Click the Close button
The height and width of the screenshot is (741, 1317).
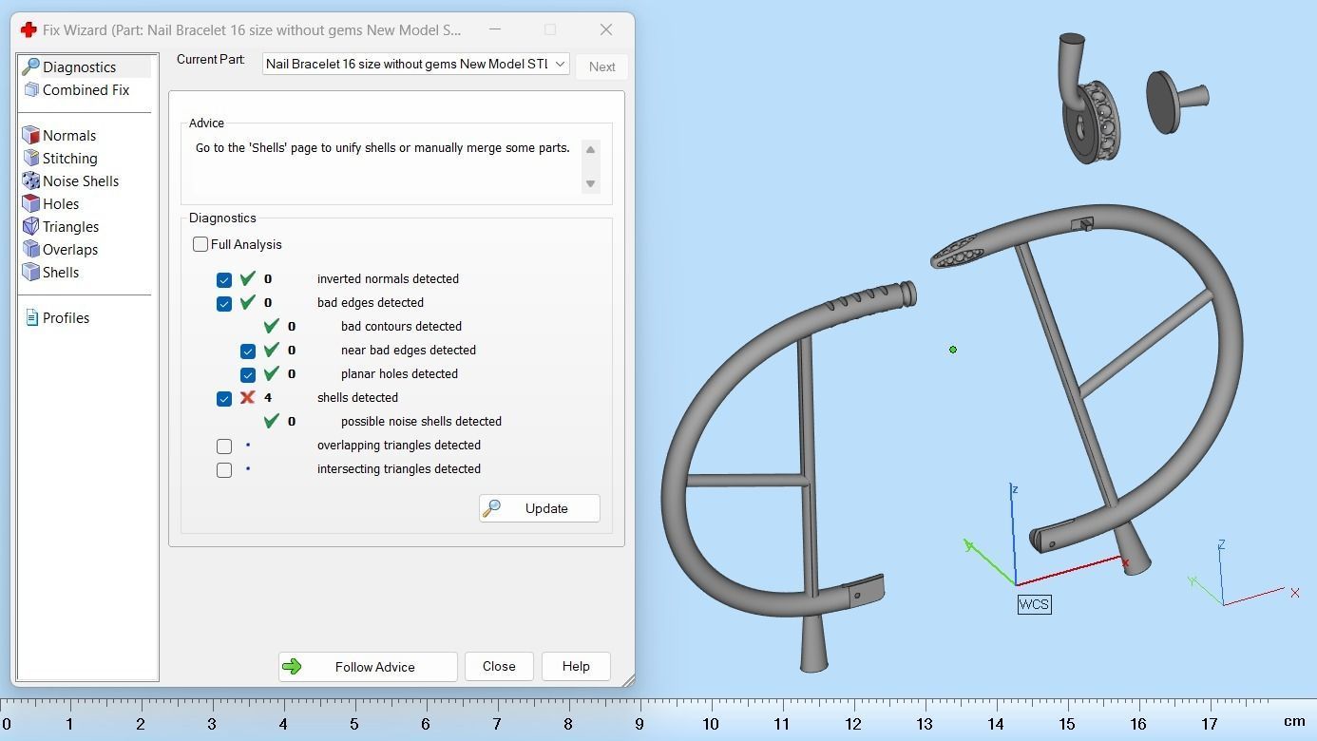click(x=499, y=666)
